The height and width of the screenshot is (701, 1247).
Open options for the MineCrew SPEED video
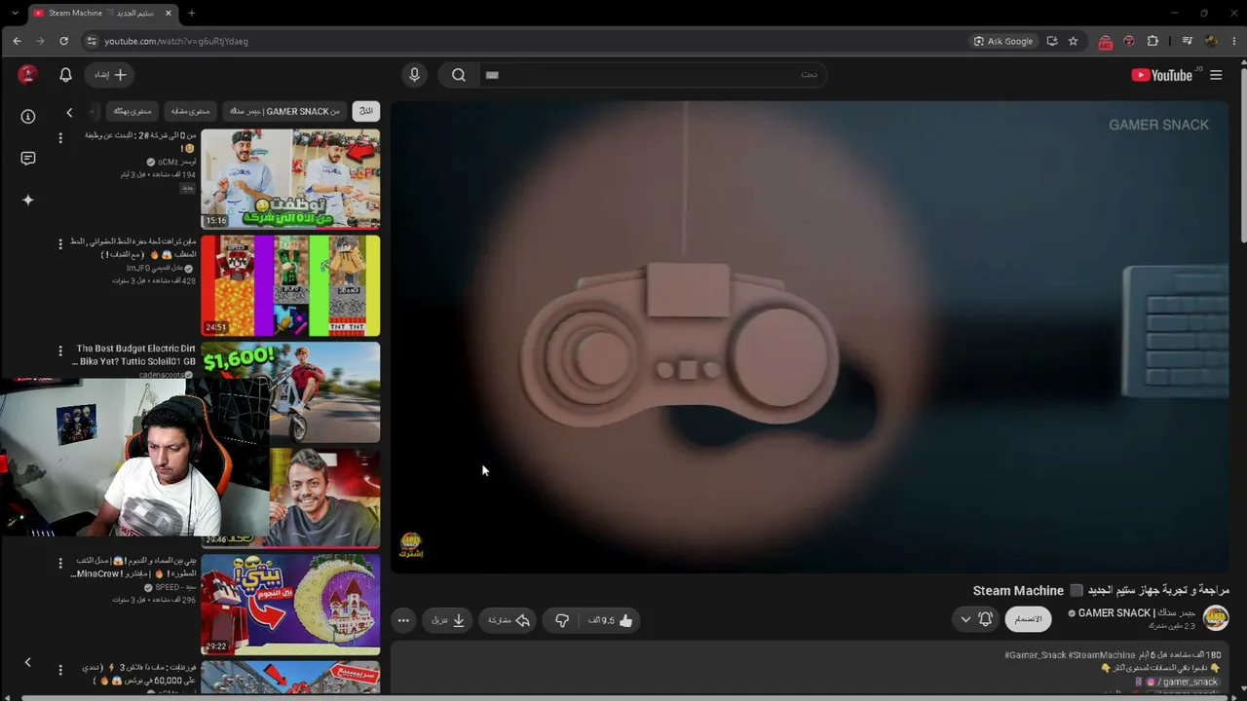click(60, 564)
